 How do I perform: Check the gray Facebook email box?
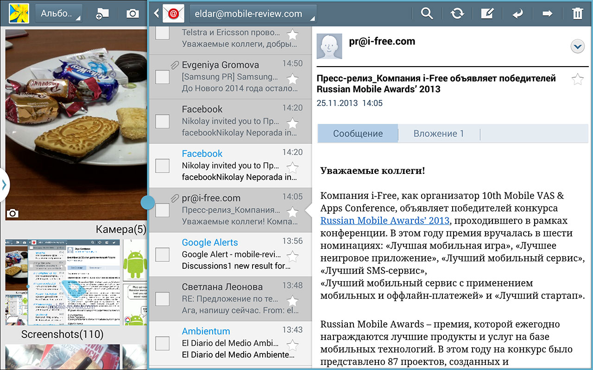[x=162, y=121]
